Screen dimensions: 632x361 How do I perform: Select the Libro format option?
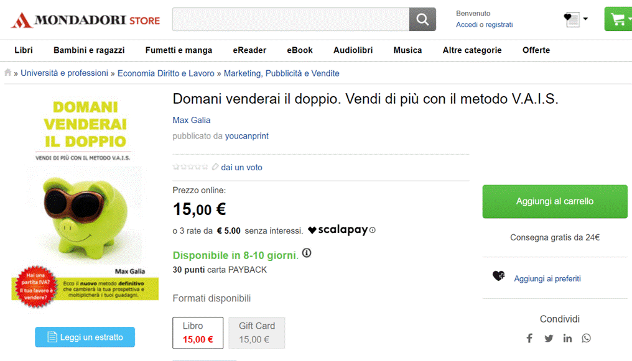pos(197,332)
